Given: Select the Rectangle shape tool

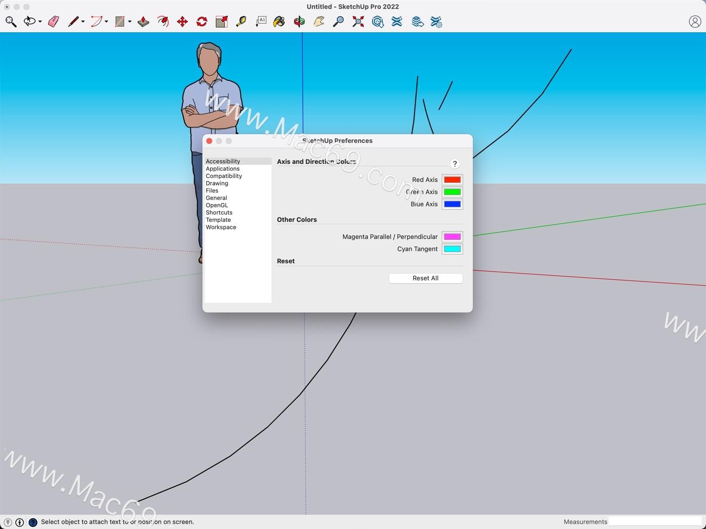Looking at the screenshot, I should [120, 21].
